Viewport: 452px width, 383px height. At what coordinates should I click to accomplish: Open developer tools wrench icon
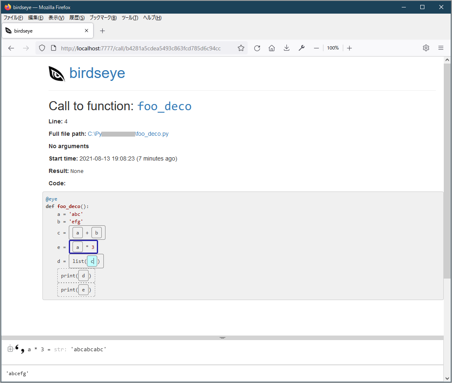302,48
